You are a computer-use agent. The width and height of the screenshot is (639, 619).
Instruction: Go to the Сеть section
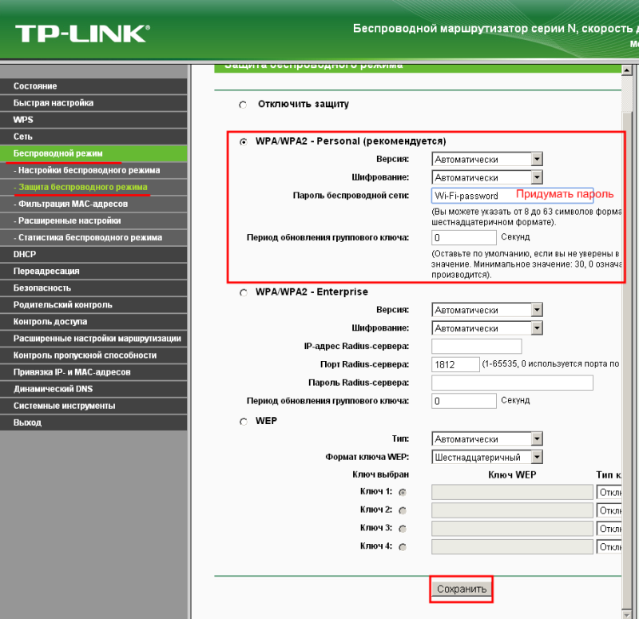pyautogui.click(x=93, y=137)
